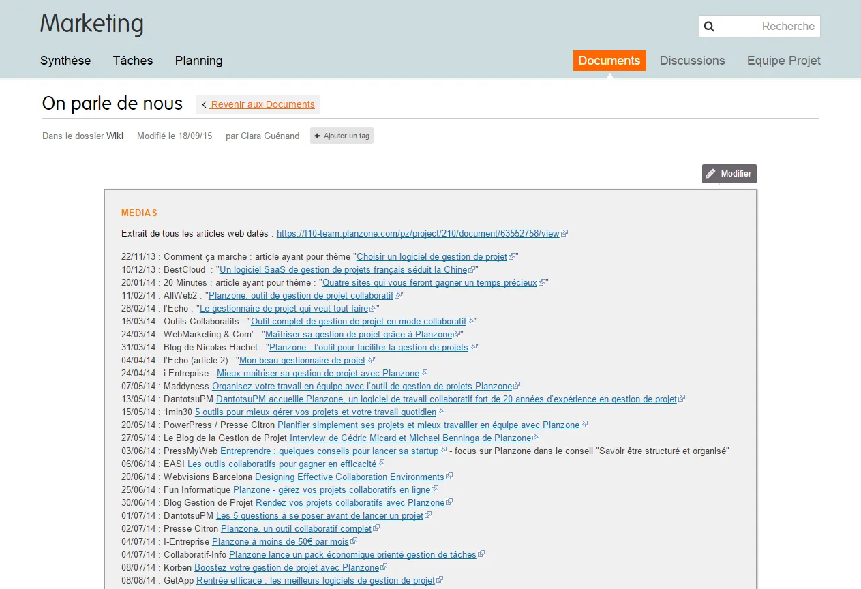Open "Interview de Cédric Micard et Michael Benninga"
861x589 pixels.
(410, 438)
